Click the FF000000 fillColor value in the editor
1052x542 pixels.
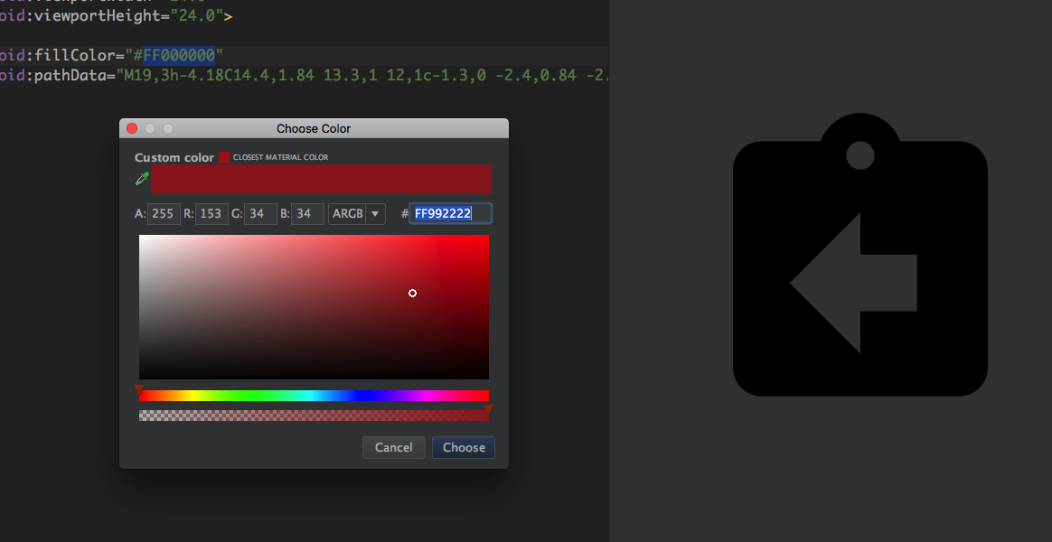(179, 55)
